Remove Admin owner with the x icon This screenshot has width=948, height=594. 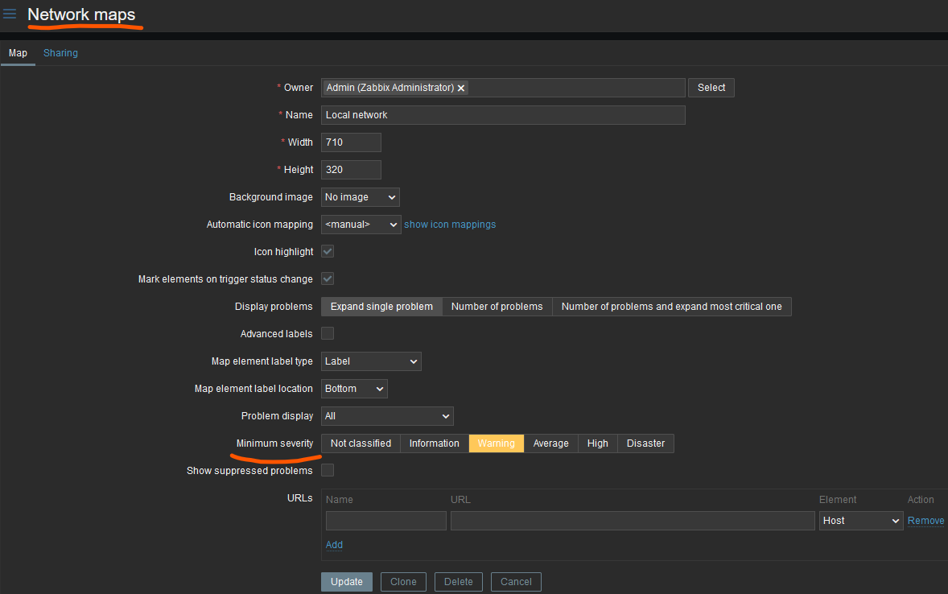click(x=461, y=89)
